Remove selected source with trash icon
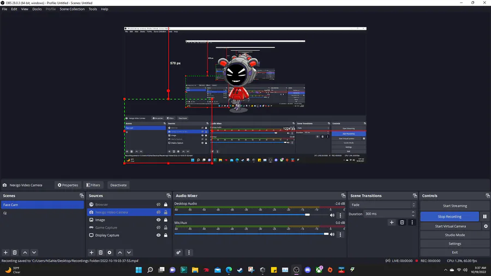The width and height of the screenshot is (491, 276). (100, 253)
